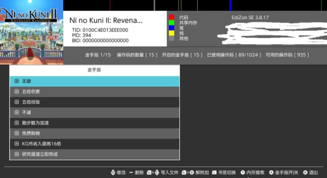Click the 代码 legend label
Viewport: 327px width, 178px height.
coord(183,18)
